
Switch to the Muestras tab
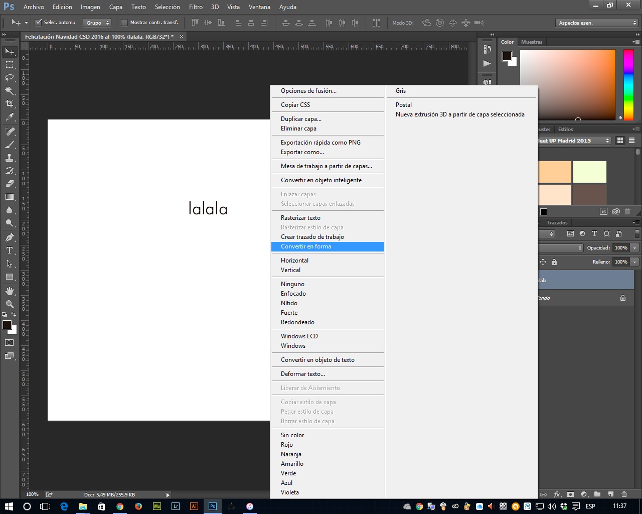tap(532, 42)
